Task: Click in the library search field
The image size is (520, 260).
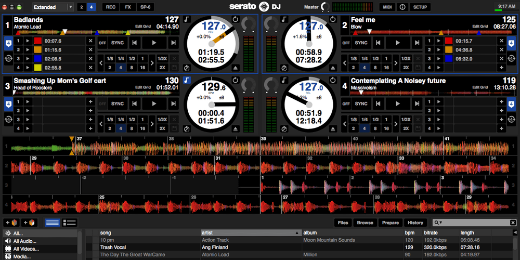Action: point(475,223)
